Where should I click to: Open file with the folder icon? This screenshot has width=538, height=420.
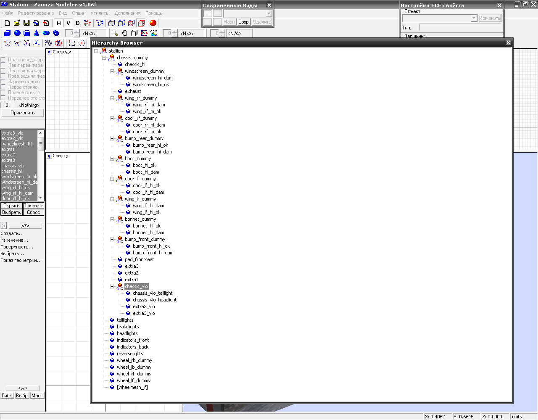17,23
